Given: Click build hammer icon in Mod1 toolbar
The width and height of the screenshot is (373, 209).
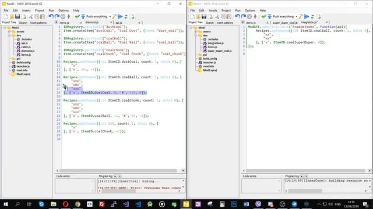Looking at the screenshot, I should tap(114, 17).
